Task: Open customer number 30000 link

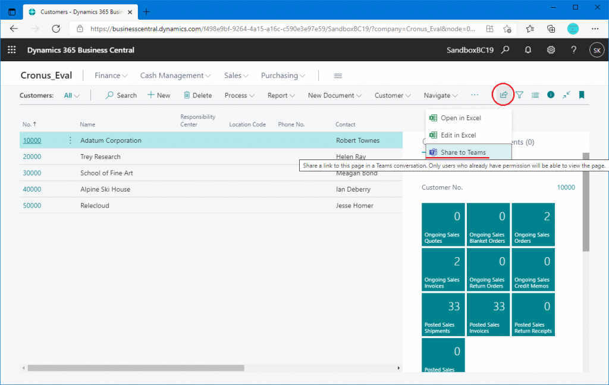Action: pos(32,173)
